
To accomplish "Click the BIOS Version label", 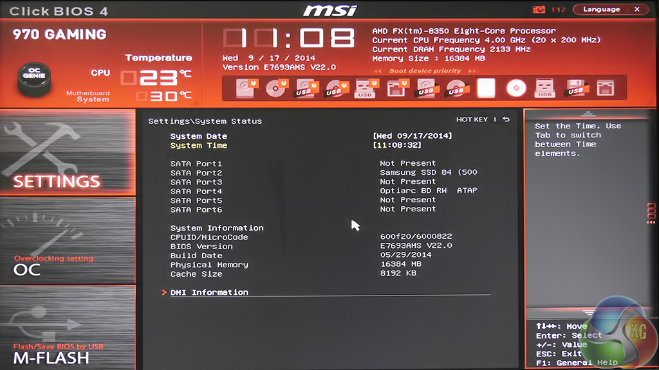I will click(x=201, y=246).
